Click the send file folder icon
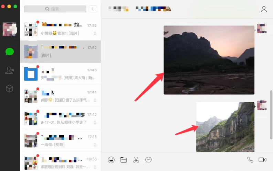This screenshot has width=273, height=171. point(124,160)
